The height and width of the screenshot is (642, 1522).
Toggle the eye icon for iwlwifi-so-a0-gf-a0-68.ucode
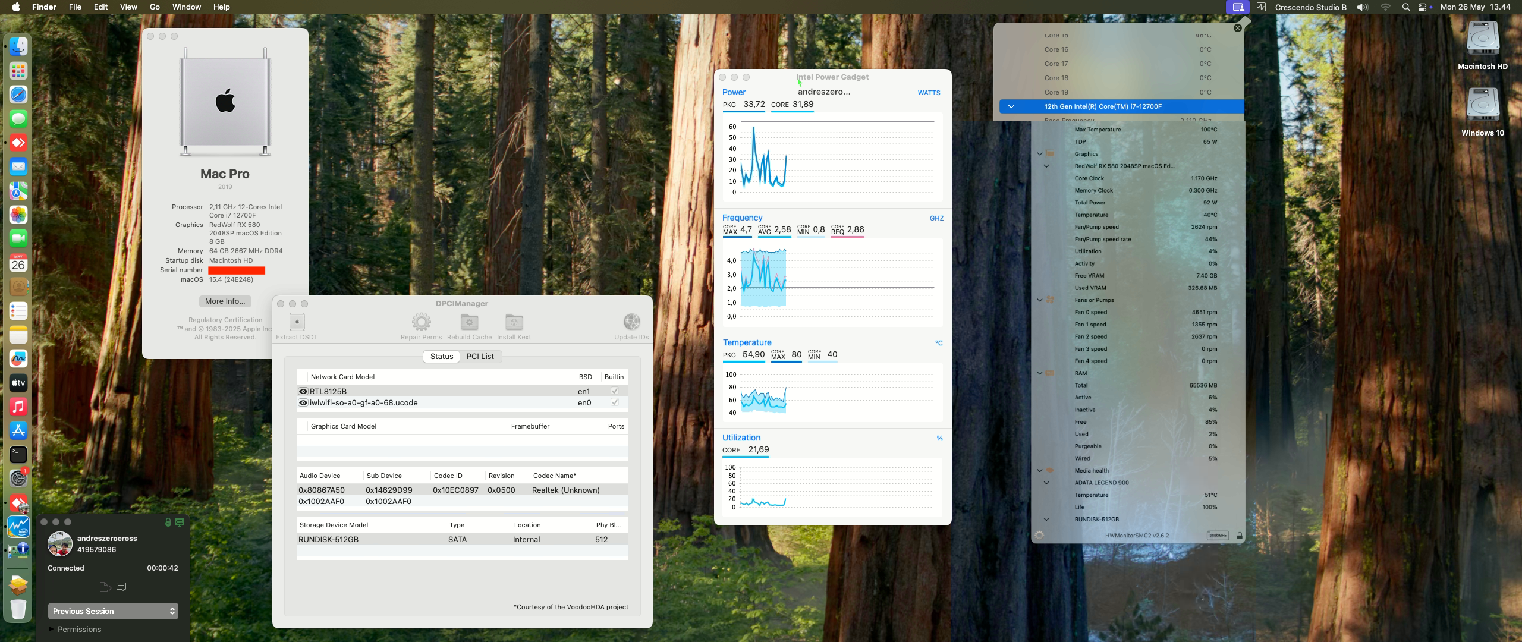(303, 402)
